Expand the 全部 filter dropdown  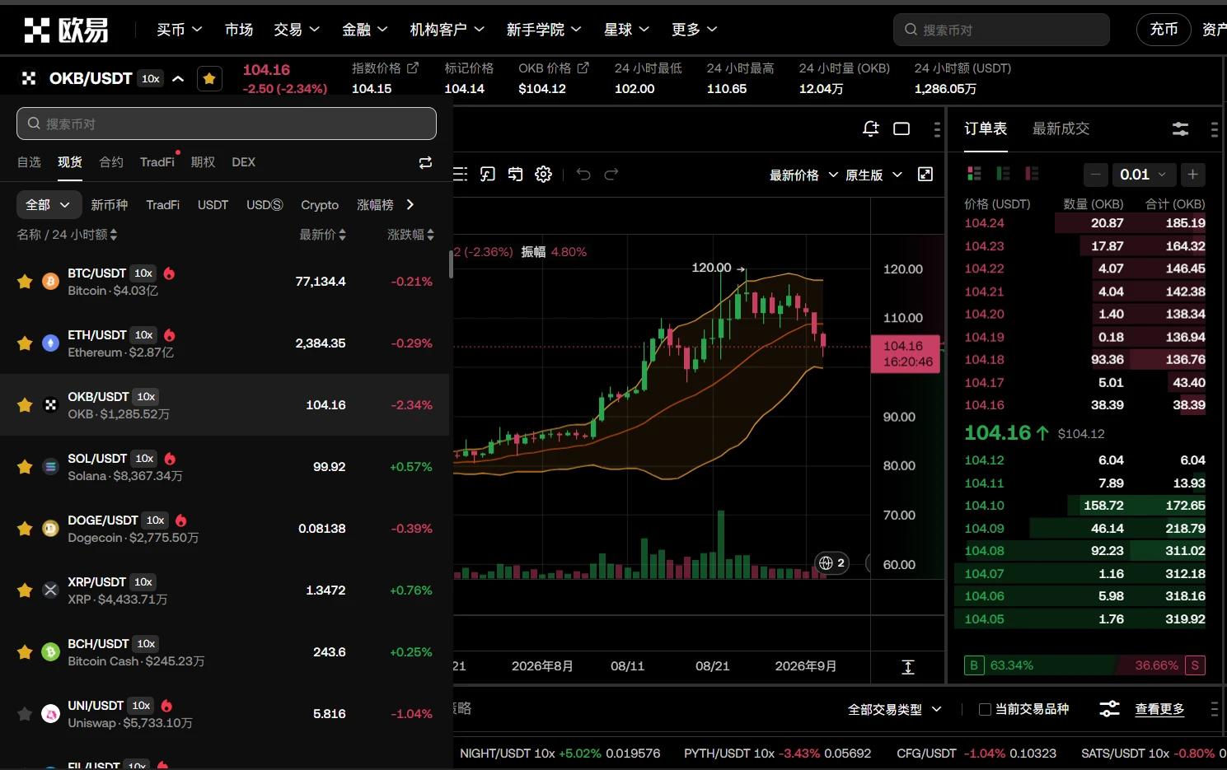pyautogui.click(x=49, y=204)
